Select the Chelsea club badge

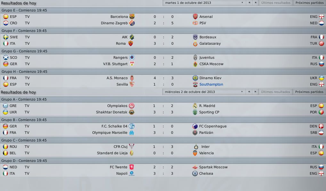(x=195, y=173)
